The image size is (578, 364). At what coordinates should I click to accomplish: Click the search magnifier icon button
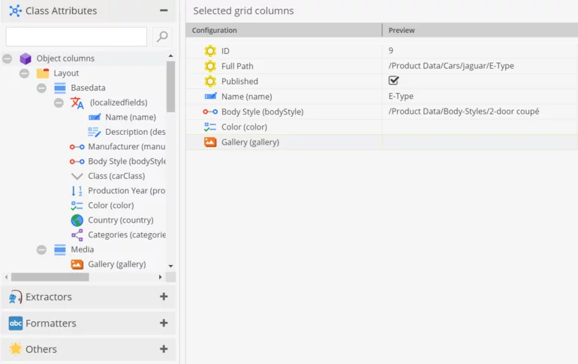point(162,37)
